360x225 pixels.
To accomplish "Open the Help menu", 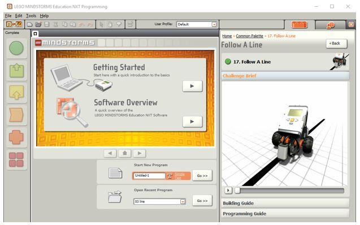I will tap(44, 16).
